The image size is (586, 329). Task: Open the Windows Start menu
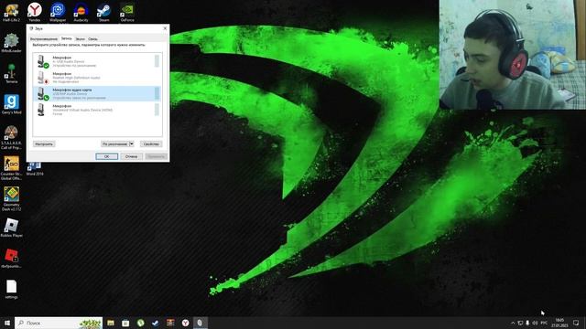point(7,323)
